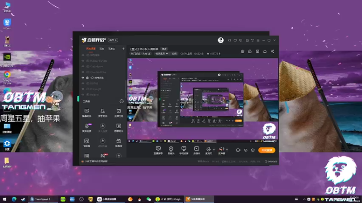This screenshot has width=362, height=203.
Task: Toggle eye icon on Counter-Strike scene
Action: click(83, 72)
